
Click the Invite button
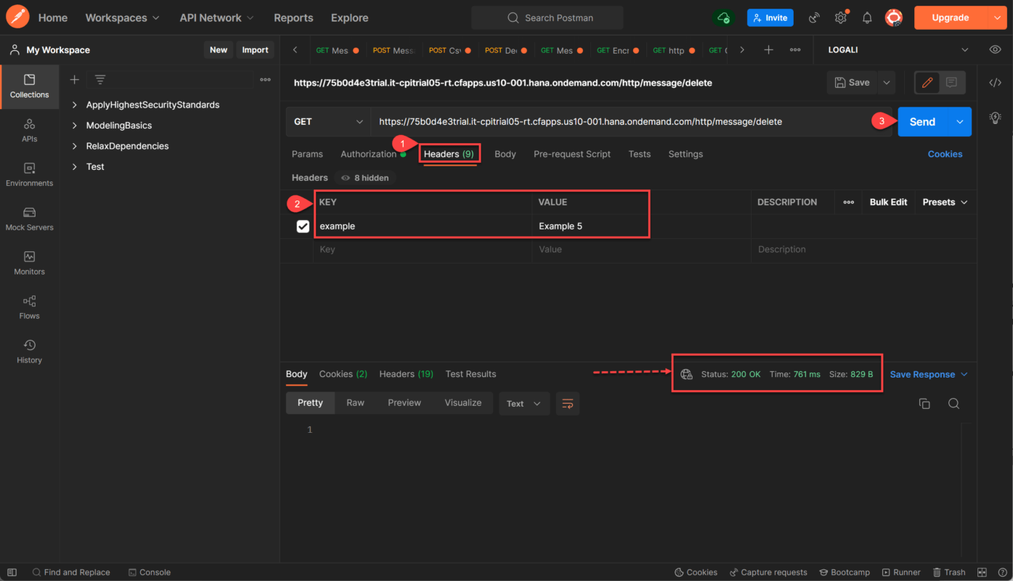pyautogui.click(x=770, y=17)
